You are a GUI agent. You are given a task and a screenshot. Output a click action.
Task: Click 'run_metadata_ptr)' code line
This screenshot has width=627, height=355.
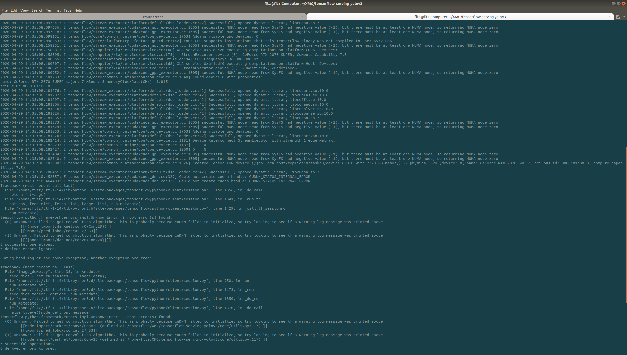(x=28, y=285)
